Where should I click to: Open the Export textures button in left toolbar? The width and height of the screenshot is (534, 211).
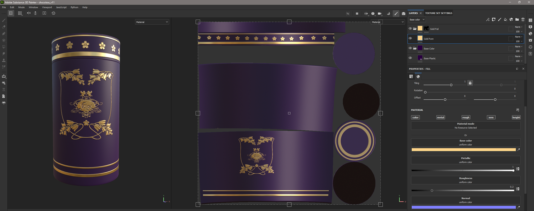click(x=4, y=76)
